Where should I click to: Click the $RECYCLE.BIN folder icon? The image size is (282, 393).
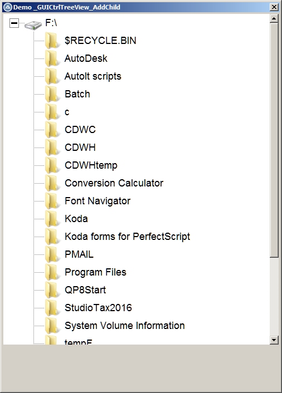coord(52,41)
